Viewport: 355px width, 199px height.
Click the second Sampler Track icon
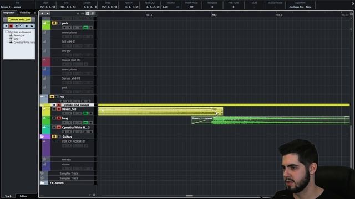pyautogui.click(x=42, y=178)
